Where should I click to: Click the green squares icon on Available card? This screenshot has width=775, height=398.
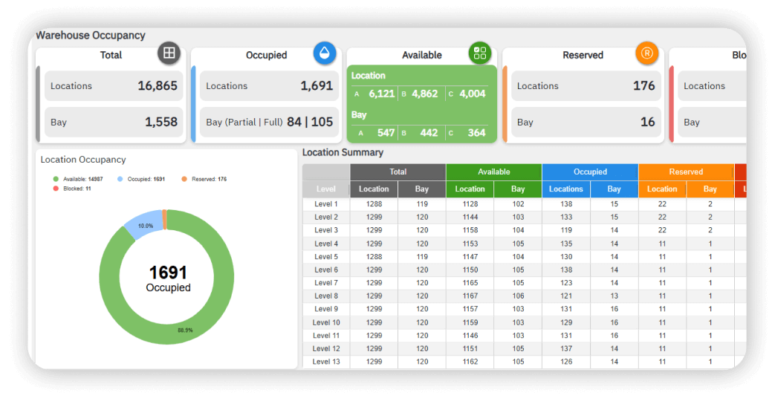[480, 53]
